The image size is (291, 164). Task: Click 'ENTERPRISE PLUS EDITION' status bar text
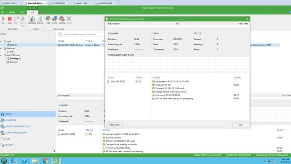click(x=238, y=155)
